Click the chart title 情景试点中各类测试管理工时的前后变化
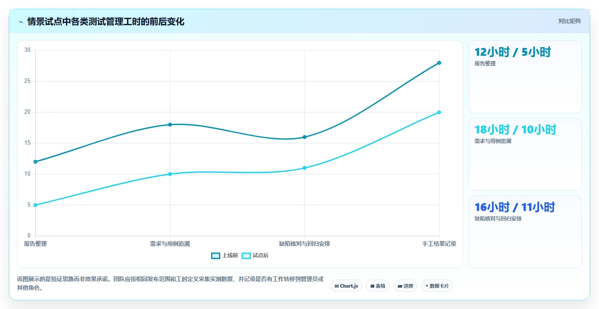The image size is (599, 309). 106,22
